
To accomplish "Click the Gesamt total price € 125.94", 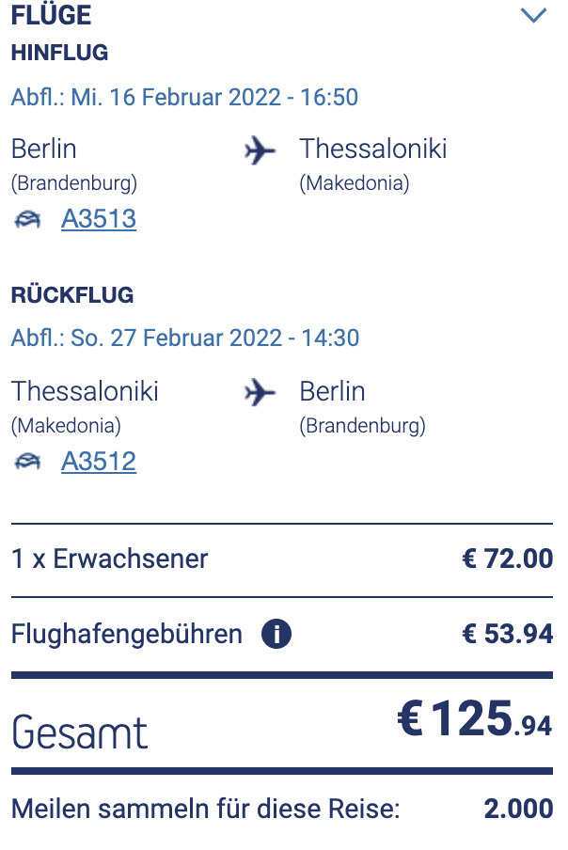I will pyautogui.click(x=474, y=720).
